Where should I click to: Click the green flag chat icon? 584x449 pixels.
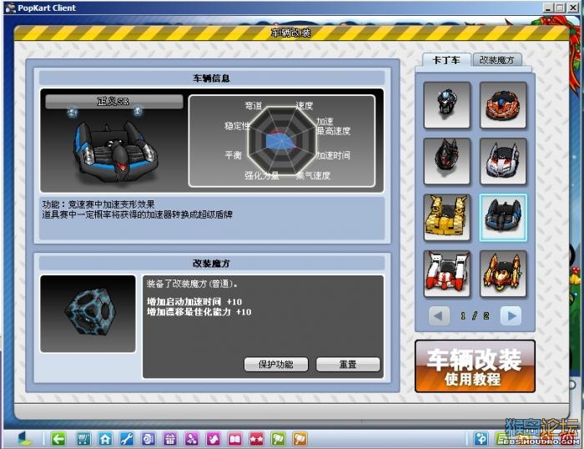pyautogui.click(x=278, y=439)
